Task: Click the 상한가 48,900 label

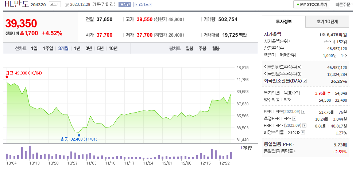Action: (x=169, y=20)
